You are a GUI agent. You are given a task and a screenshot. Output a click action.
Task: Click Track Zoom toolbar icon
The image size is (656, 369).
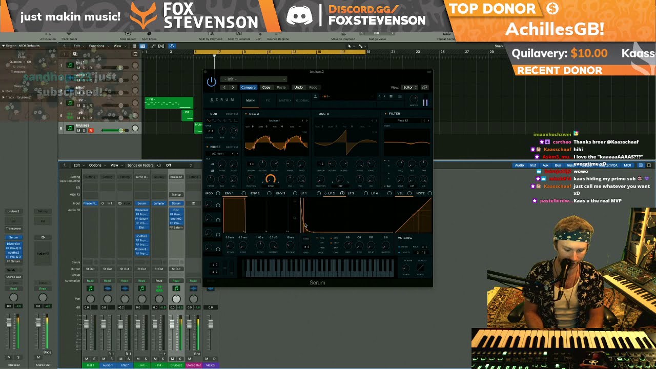point(69,37)
